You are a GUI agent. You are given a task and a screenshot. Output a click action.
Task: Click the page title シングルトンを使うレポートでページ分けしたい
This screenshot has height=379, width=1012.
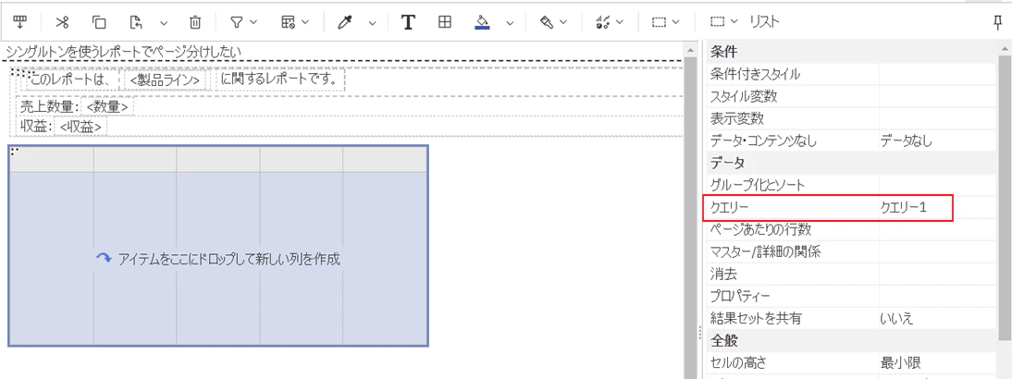coord(124,51)
